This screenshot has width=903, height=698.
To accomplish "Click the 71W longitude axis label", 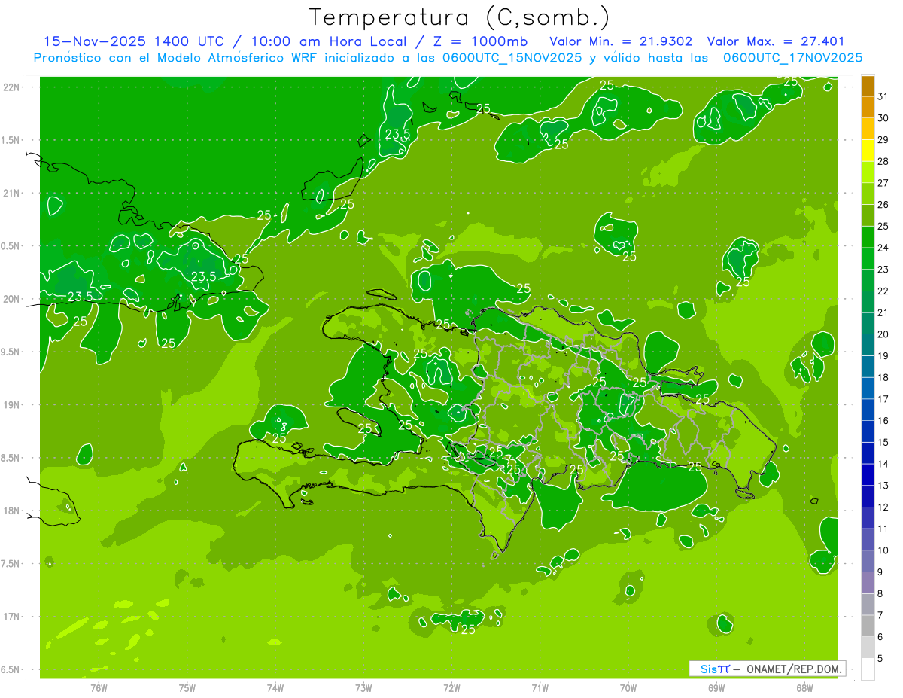I will (x=540, y=688).
